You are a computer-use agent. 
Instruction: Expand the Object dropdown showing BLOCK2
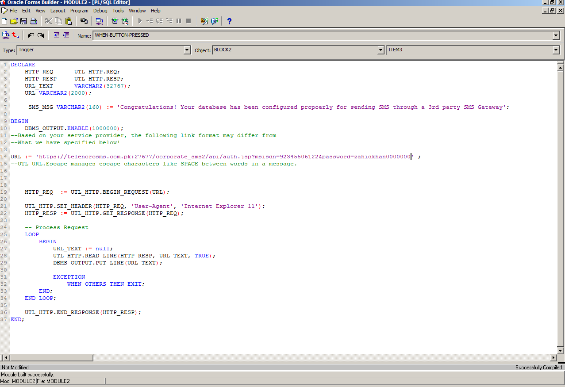coord(381,50)
